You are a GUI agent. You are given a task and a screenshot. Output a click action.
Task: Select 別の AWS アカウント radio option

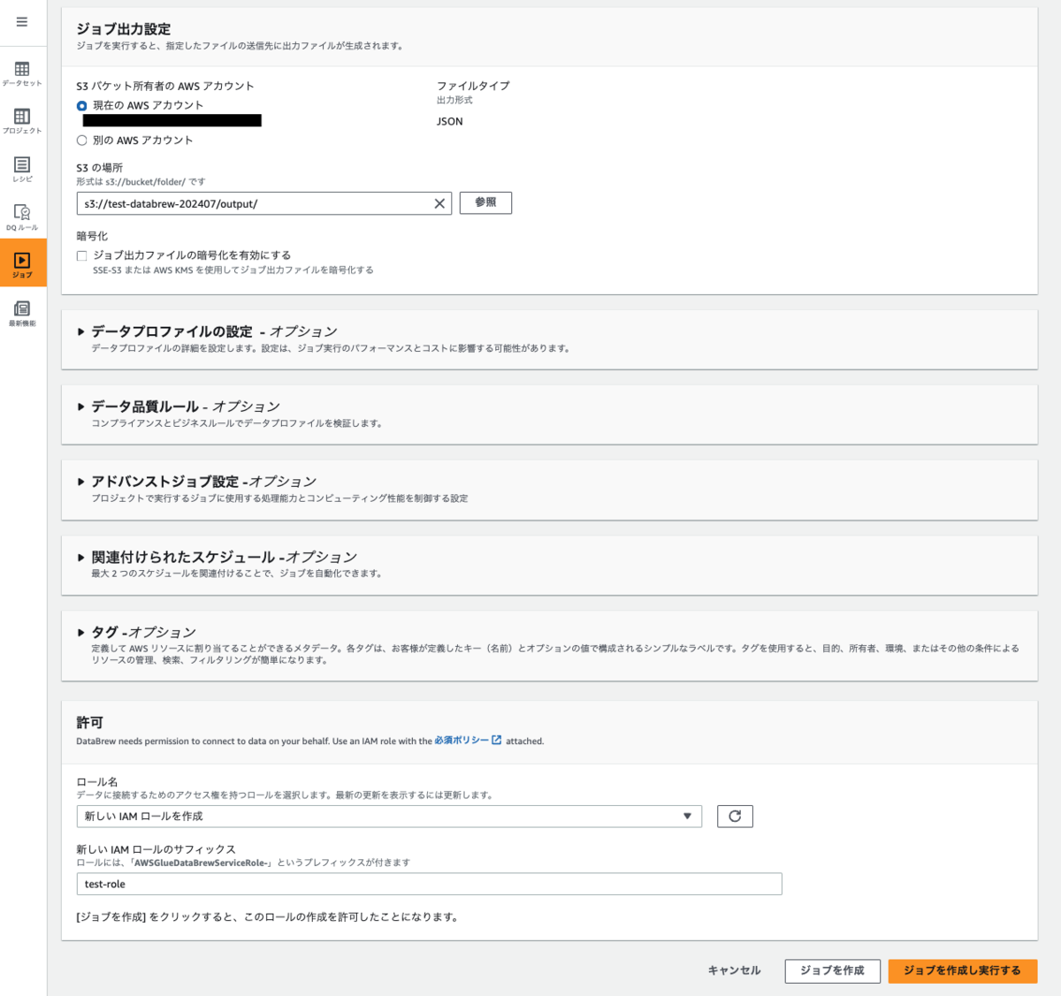pyautogui.click(x=81, y=140)
